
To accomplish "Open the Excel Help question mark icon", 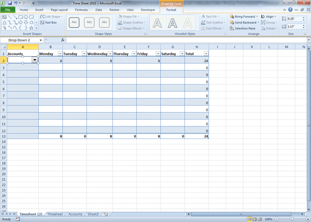I will pyautogui.click(x=290, y=10).
